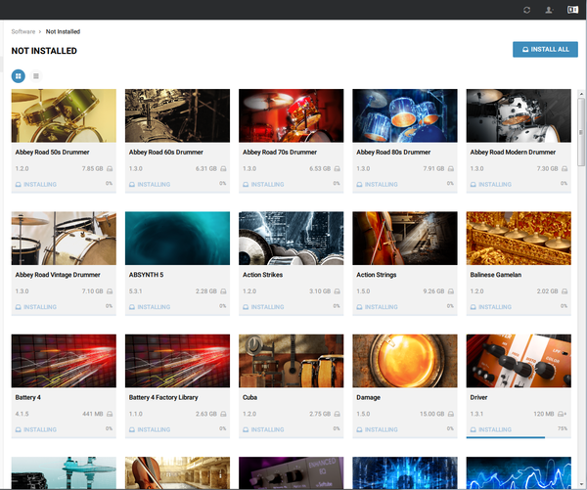This screenshot has width=587, height=490.
Task: Click the Install All button
Action: 545,50
